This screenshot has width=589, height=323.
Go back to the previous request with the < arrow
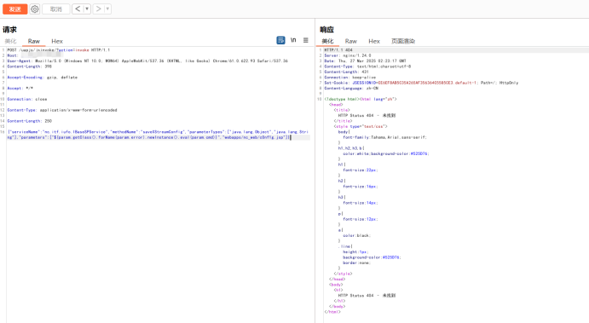(78, 9)
